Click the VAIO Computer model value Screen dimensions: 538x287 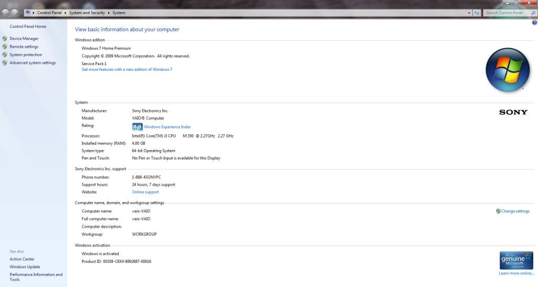pyautogui.click(x=148, y=118)
